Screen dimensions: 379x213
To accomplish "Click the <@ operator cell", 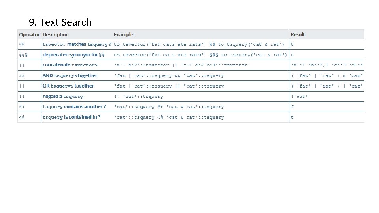I will click(x=22, y=117).
